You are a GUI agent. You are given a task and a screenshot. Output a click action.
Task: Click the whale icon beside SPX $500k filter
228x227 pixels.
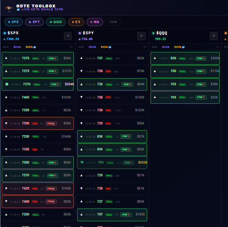(x=35, y=47)
